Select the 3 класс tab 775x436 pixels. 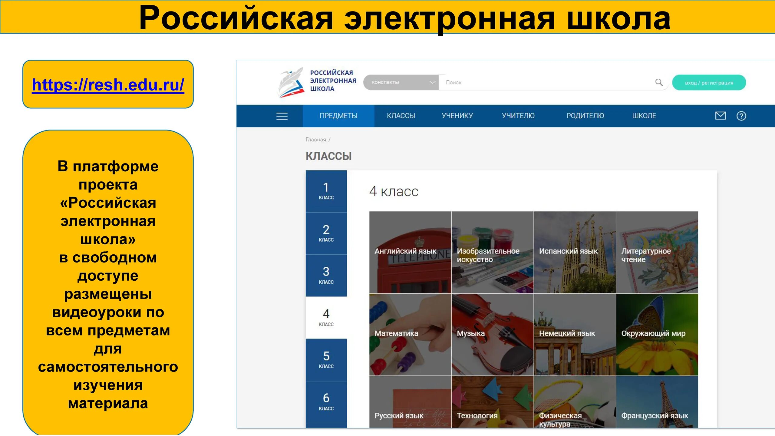(326, 276)
